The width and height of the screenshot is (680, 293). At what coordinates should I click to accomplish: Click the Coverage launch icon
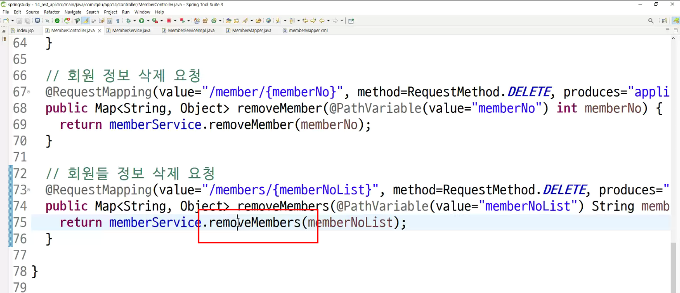155,21
